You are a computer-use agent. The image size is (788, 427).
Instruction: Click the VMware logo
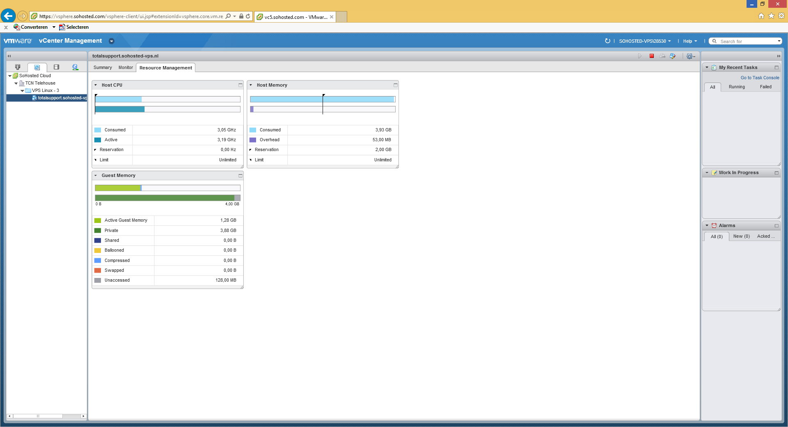tap(18, 41)
